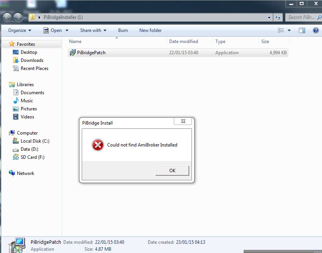The image size is (322, 253).
Task: Click the folder icon in the address bar
Action: [x=32, y=17]
